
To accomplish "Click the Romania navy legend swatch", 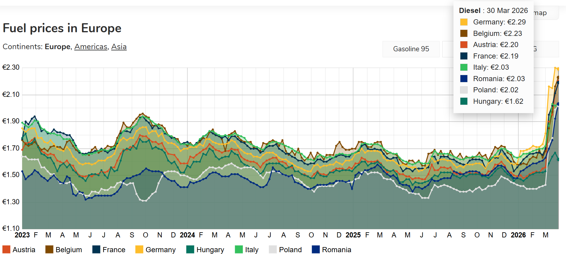I will (316, 250).
